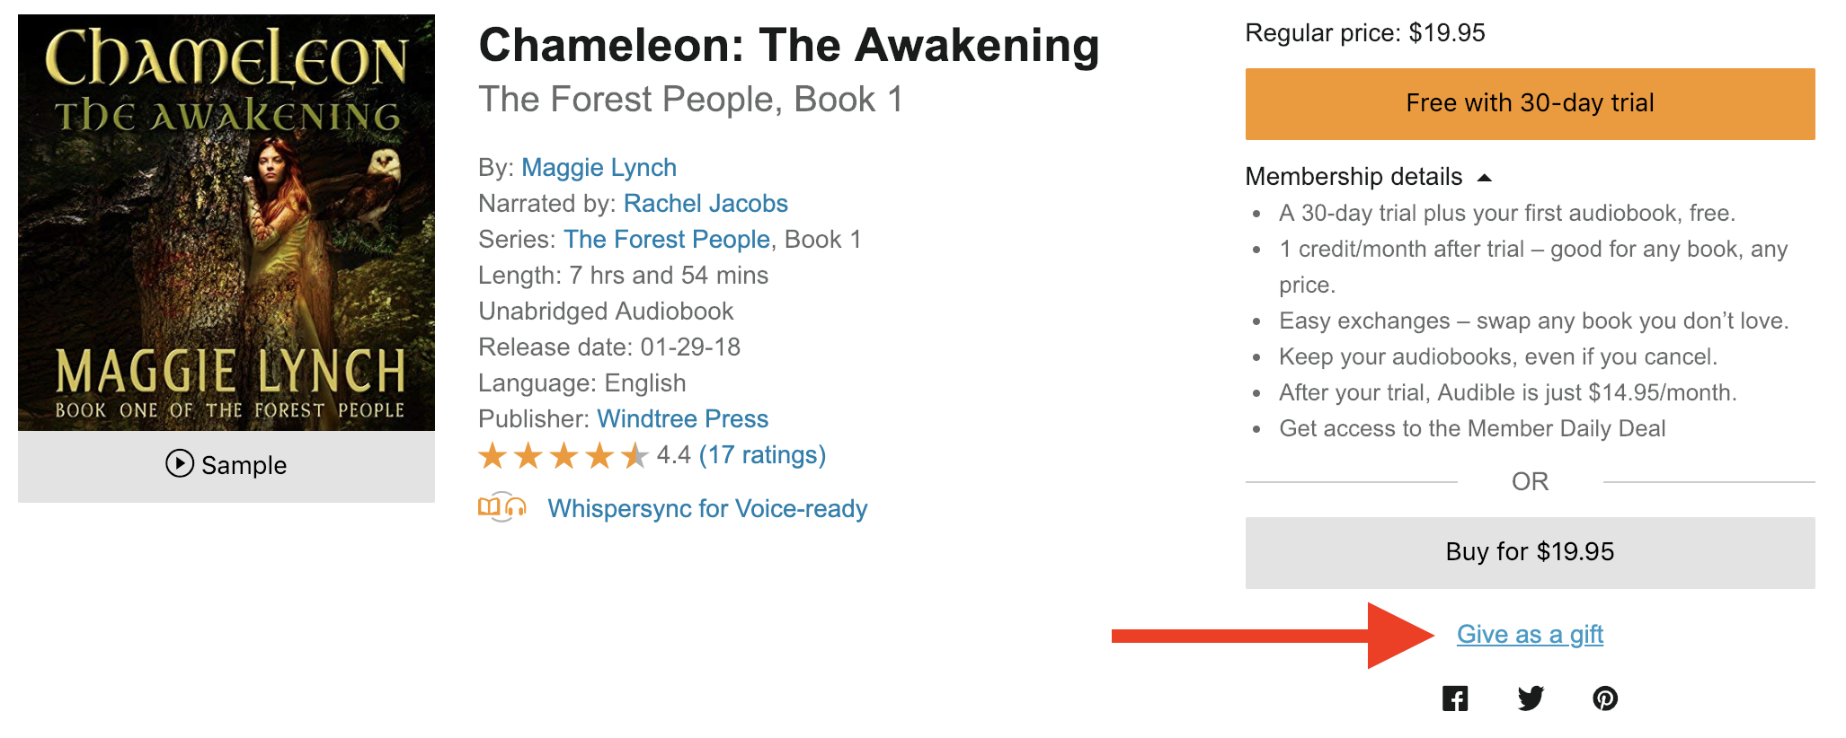Screen dimensions: 1846x738
Task: View the 17 ratings link
Action: (762, 455)
